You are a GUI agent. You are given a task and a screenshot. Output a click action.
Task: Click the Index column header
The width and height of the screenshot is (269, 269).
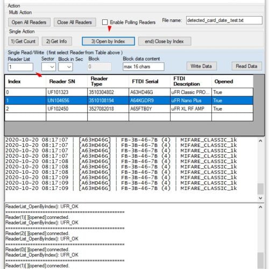25,81
